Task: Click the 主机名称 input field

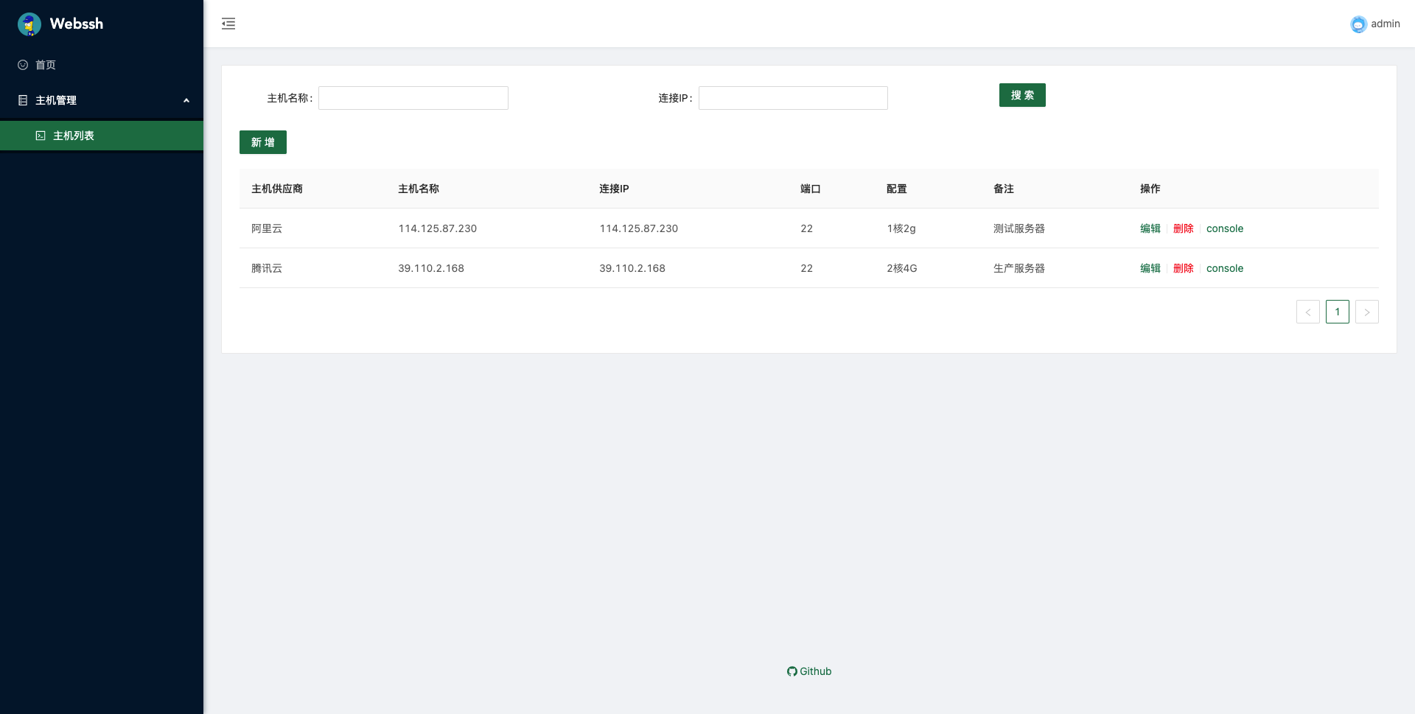Action: (x=413, y=98)
